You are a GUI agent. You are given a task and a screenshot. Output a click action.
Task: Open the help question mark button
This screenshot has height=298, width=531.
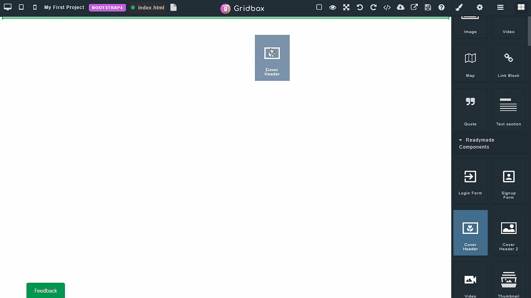tap(441, 7)
